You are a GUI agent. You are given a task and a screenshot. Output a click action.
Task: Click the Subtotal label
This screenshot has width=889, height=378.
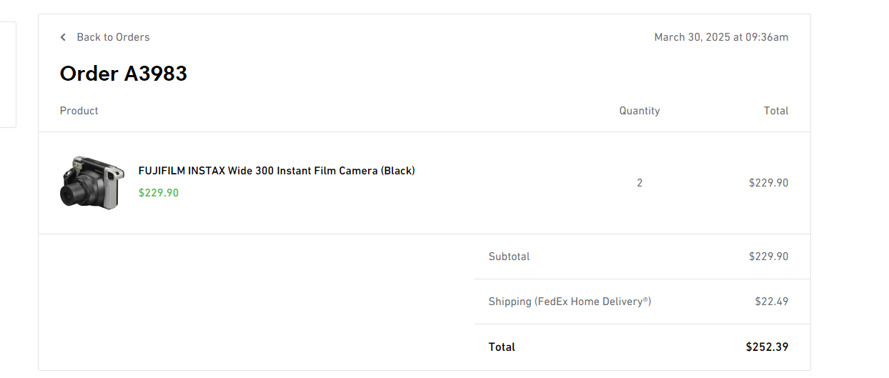509,257
